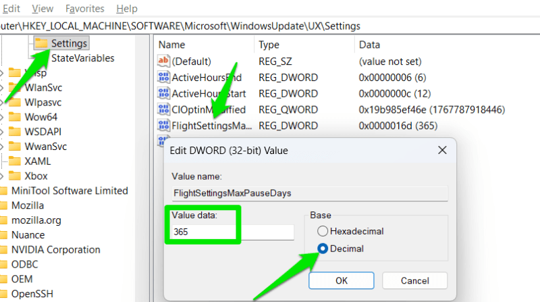The height and width of the screenshot is (302, 540).
Task: Confirm the dialog with OK
Action: click(342, 280)
